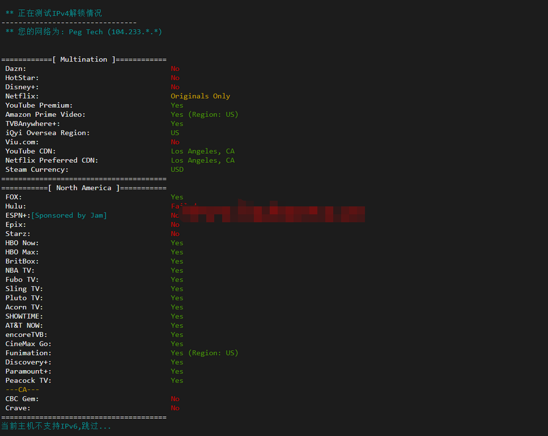Click the "encoreTVB:" label
This screenshot has height=436, width=548.
click(26, 335)
